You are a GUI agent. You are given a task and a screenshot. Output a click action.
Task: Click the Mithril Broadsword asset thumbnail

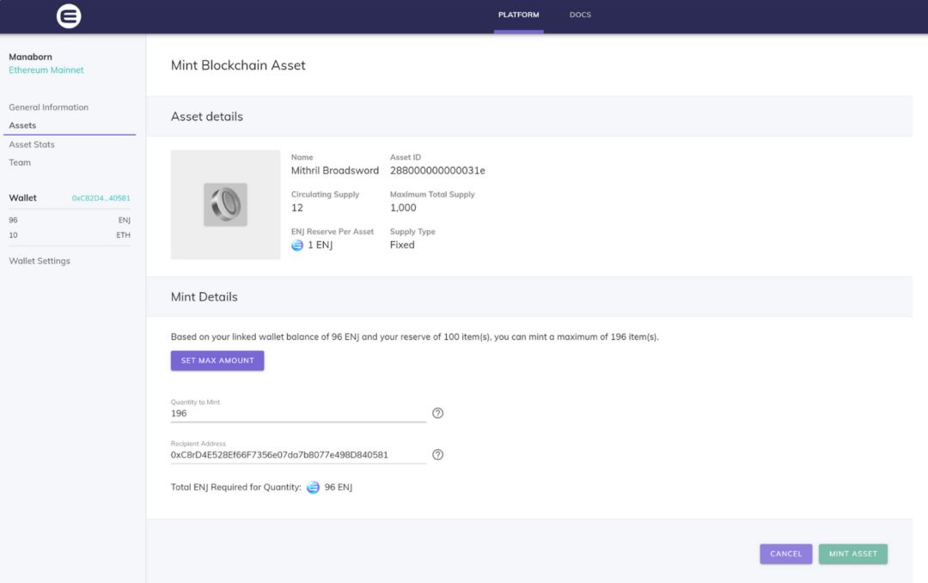(225, 204)
